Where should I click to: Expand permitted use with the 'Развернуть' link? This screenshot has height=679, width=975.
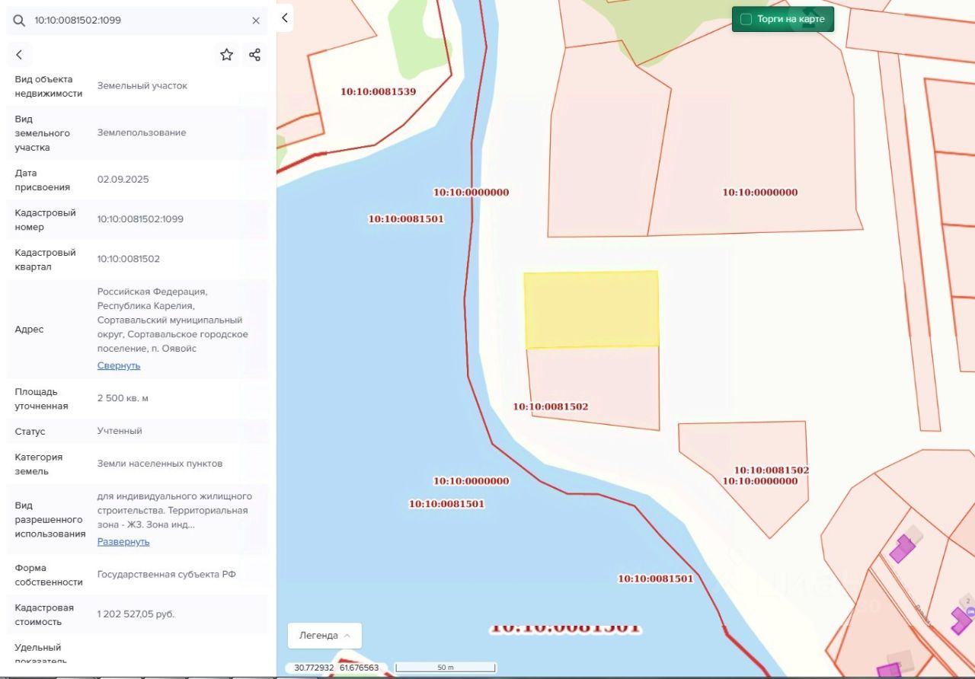coord(123,542)
